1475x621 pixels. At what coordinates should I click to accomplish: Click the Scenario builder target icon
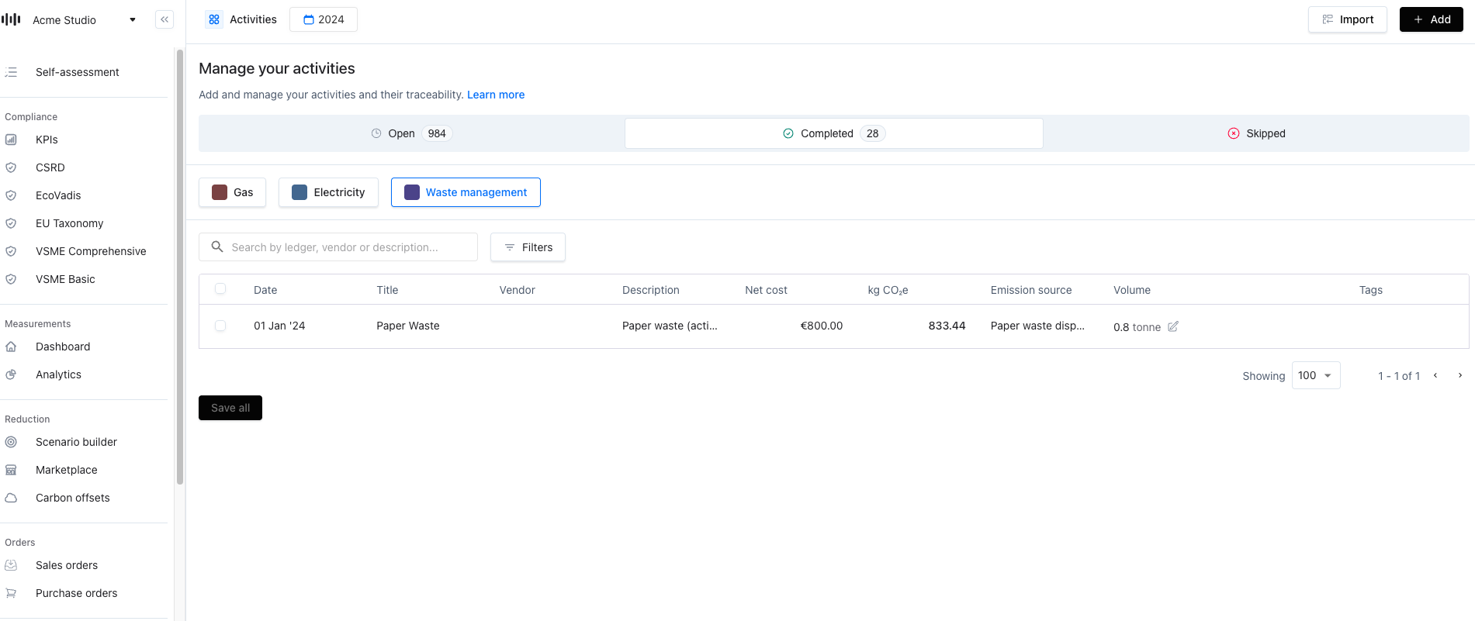[x=11, y=442]
